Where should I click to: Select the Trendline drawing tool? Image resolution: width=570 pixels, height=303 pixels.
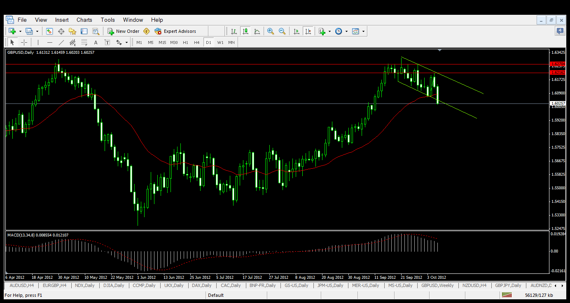61,42
